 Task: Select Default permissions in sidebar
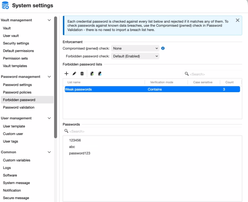pyautogui.click(x=18, y=51)
